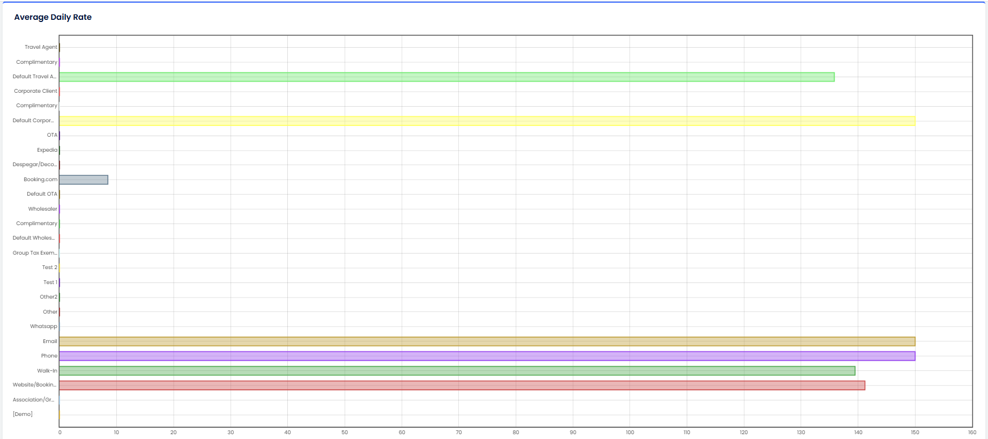Select the "Email" axis label
The width and height of the screenshot is (988, 439).
click(50, 341)
